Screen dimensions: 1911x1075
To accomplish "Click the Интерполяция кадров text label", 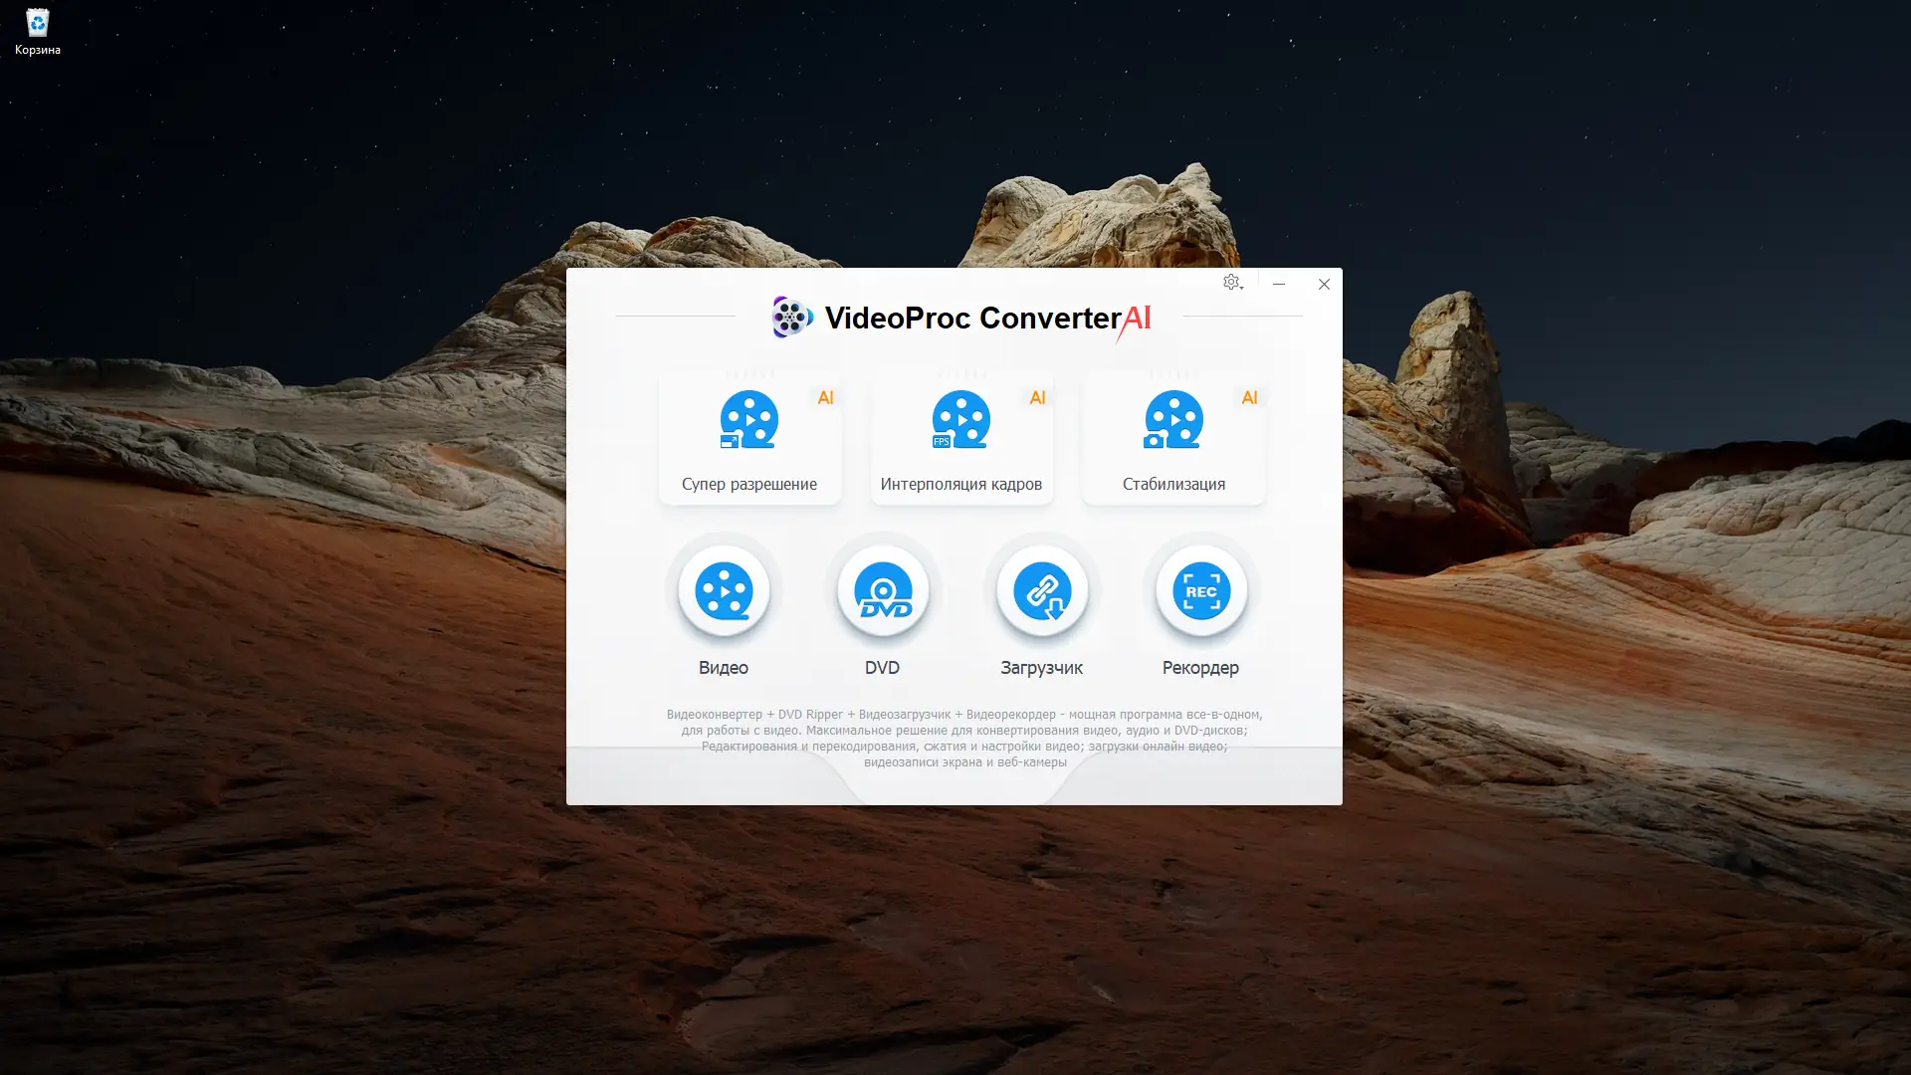I will (960, 484).
